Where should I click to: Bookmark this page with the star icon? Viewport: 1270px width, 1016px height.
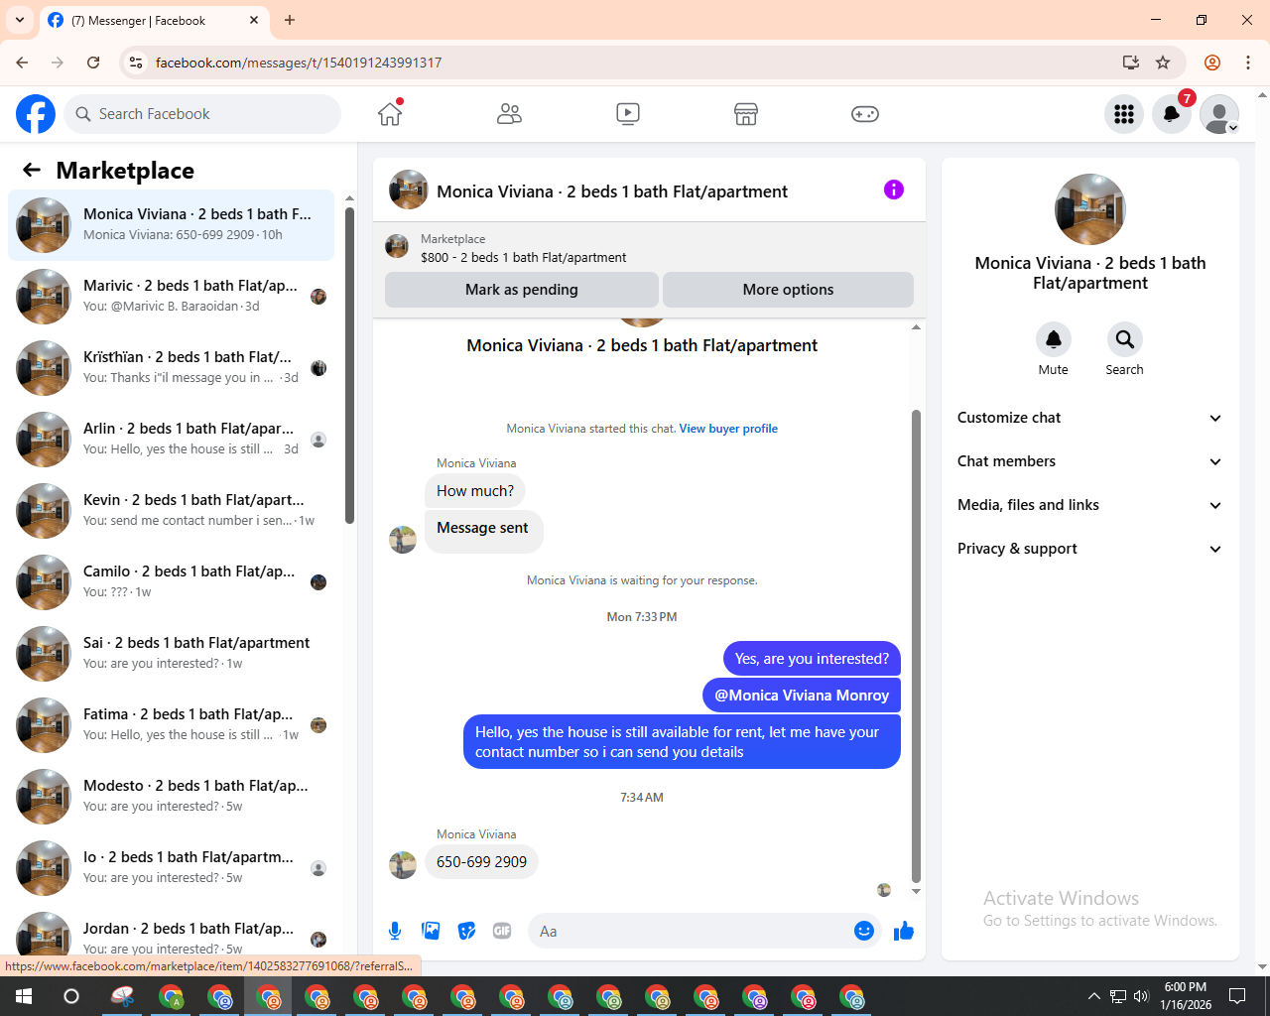tap(1163, 63)
